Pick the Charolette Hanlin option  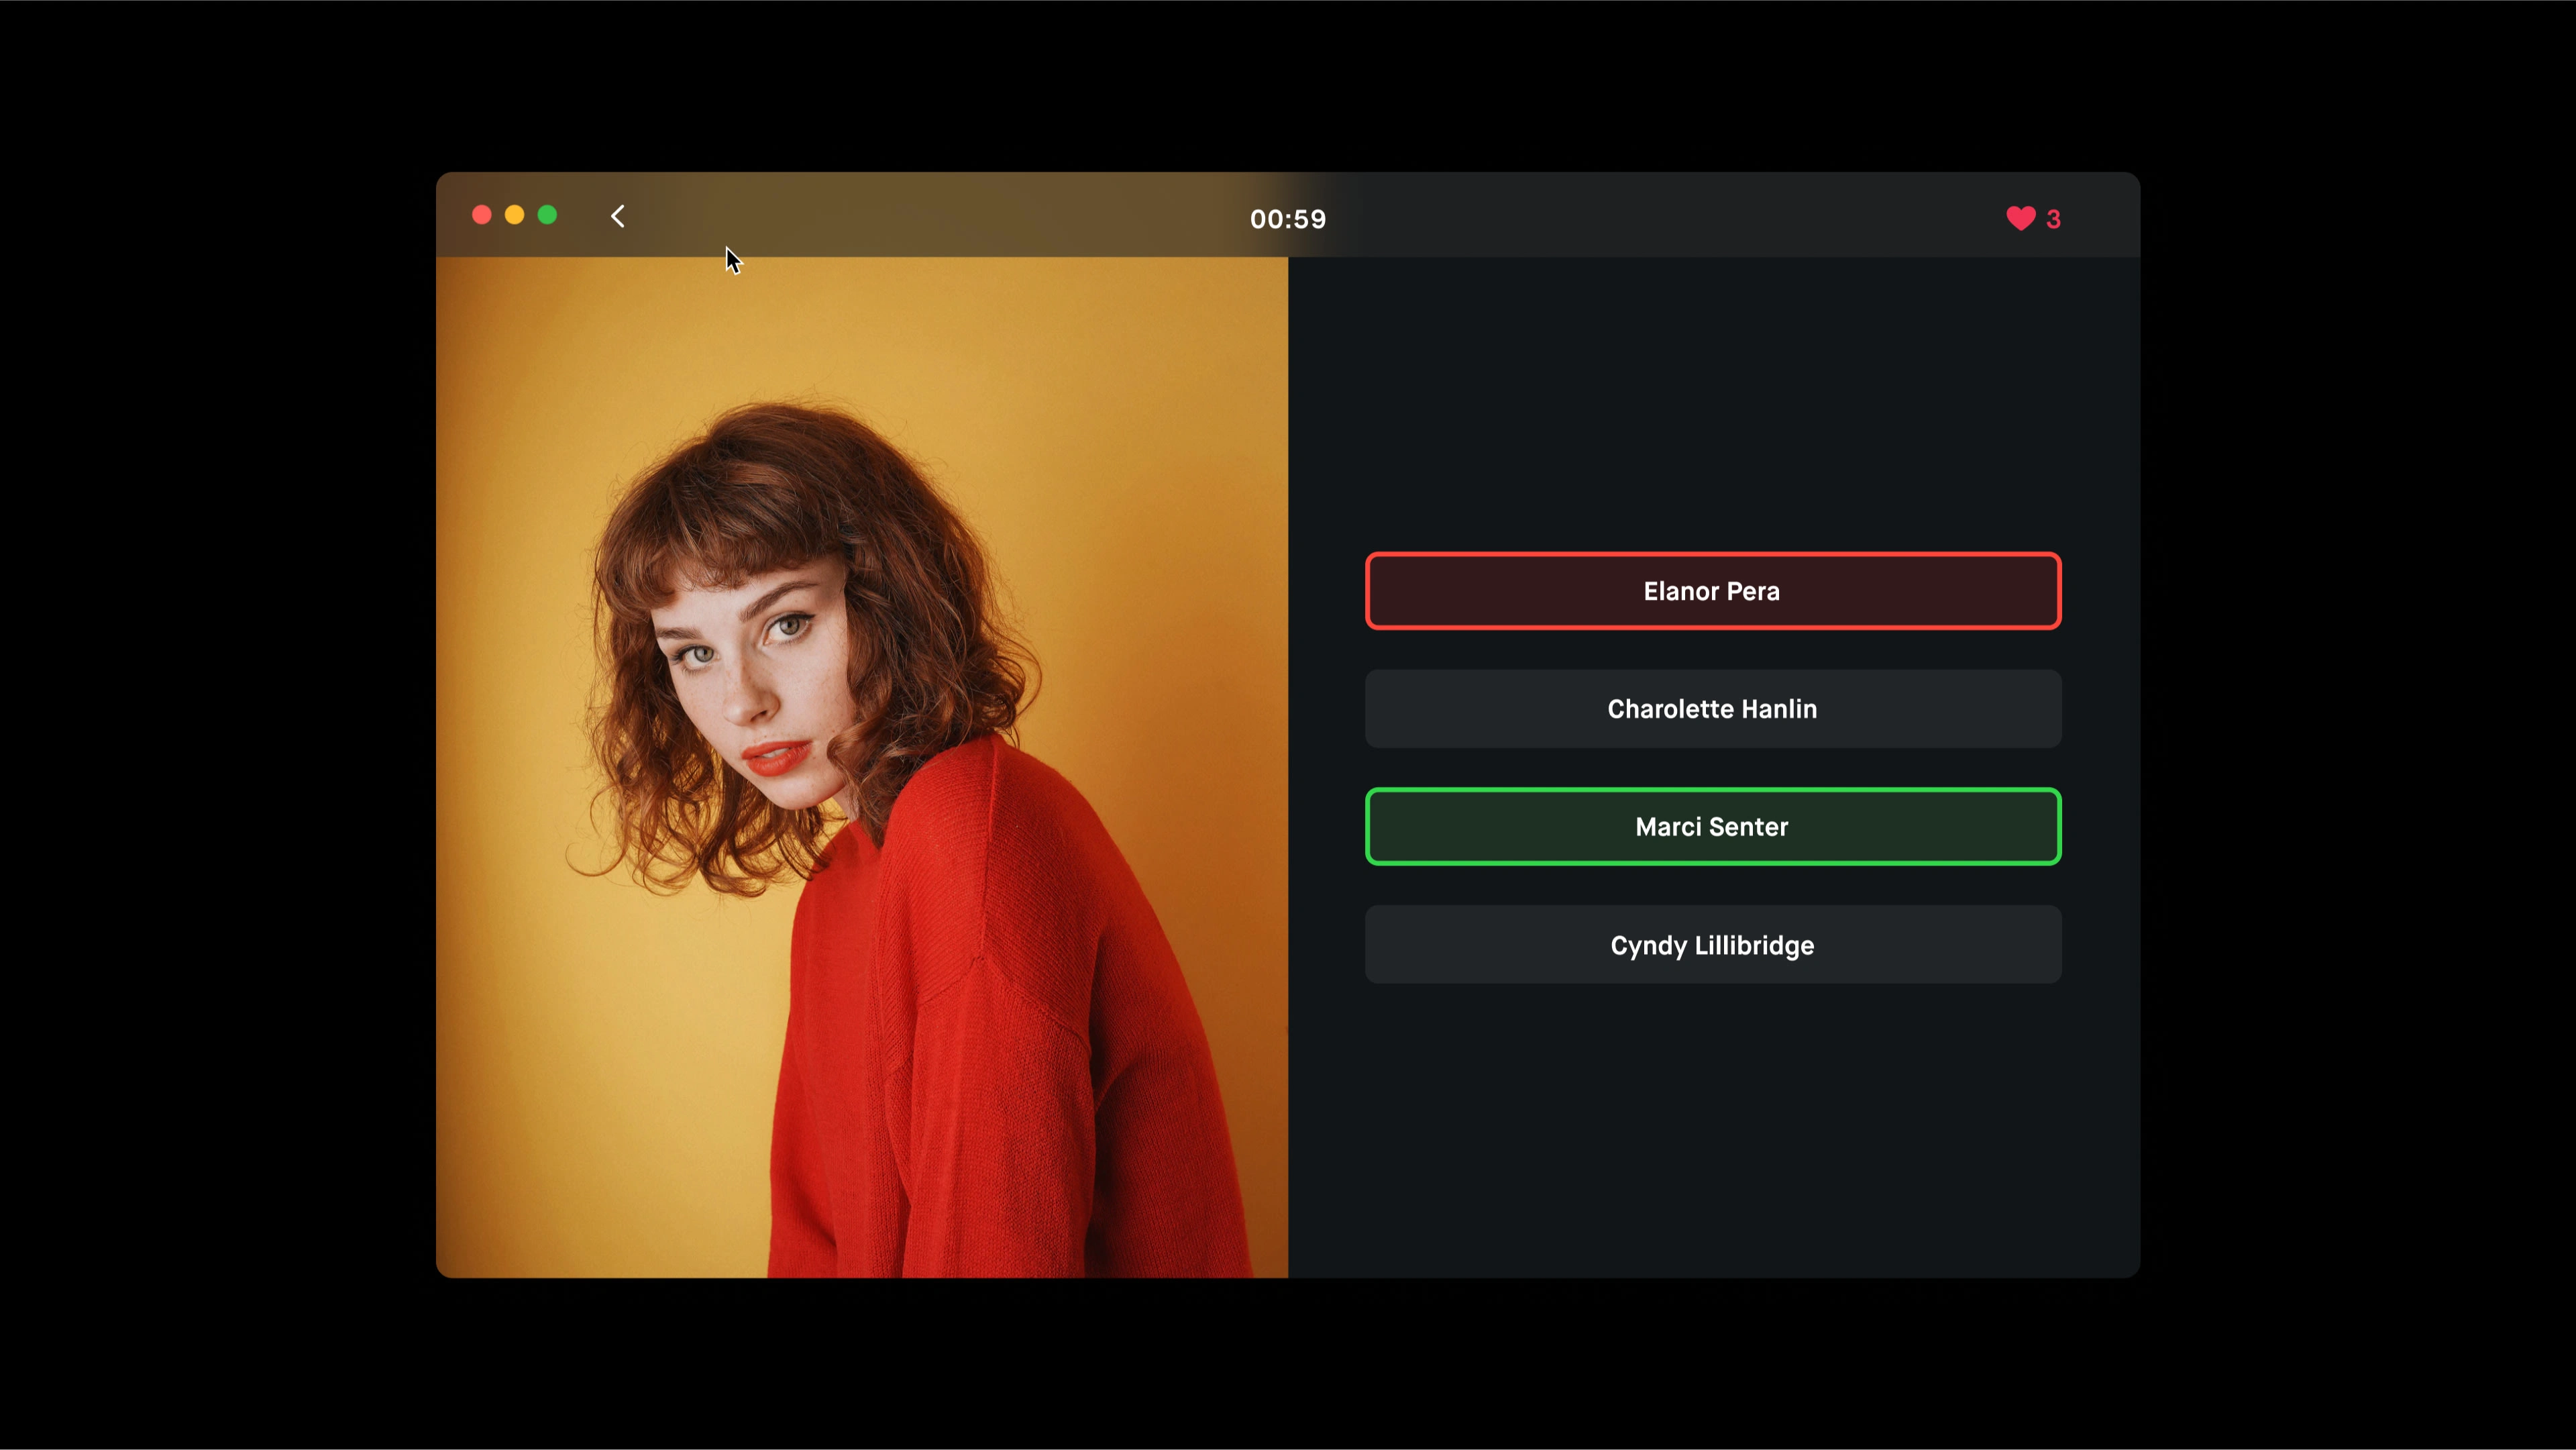coord(1712,709)
